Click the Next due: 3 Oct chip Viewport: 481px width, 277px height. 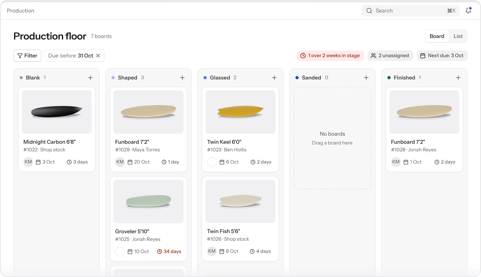[442, 56]
